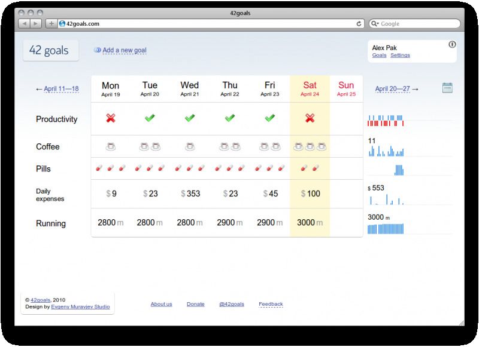The height and width of the screenshot is (347, 479).
Task: Go to previous week April 11—18
Action: 60,89
